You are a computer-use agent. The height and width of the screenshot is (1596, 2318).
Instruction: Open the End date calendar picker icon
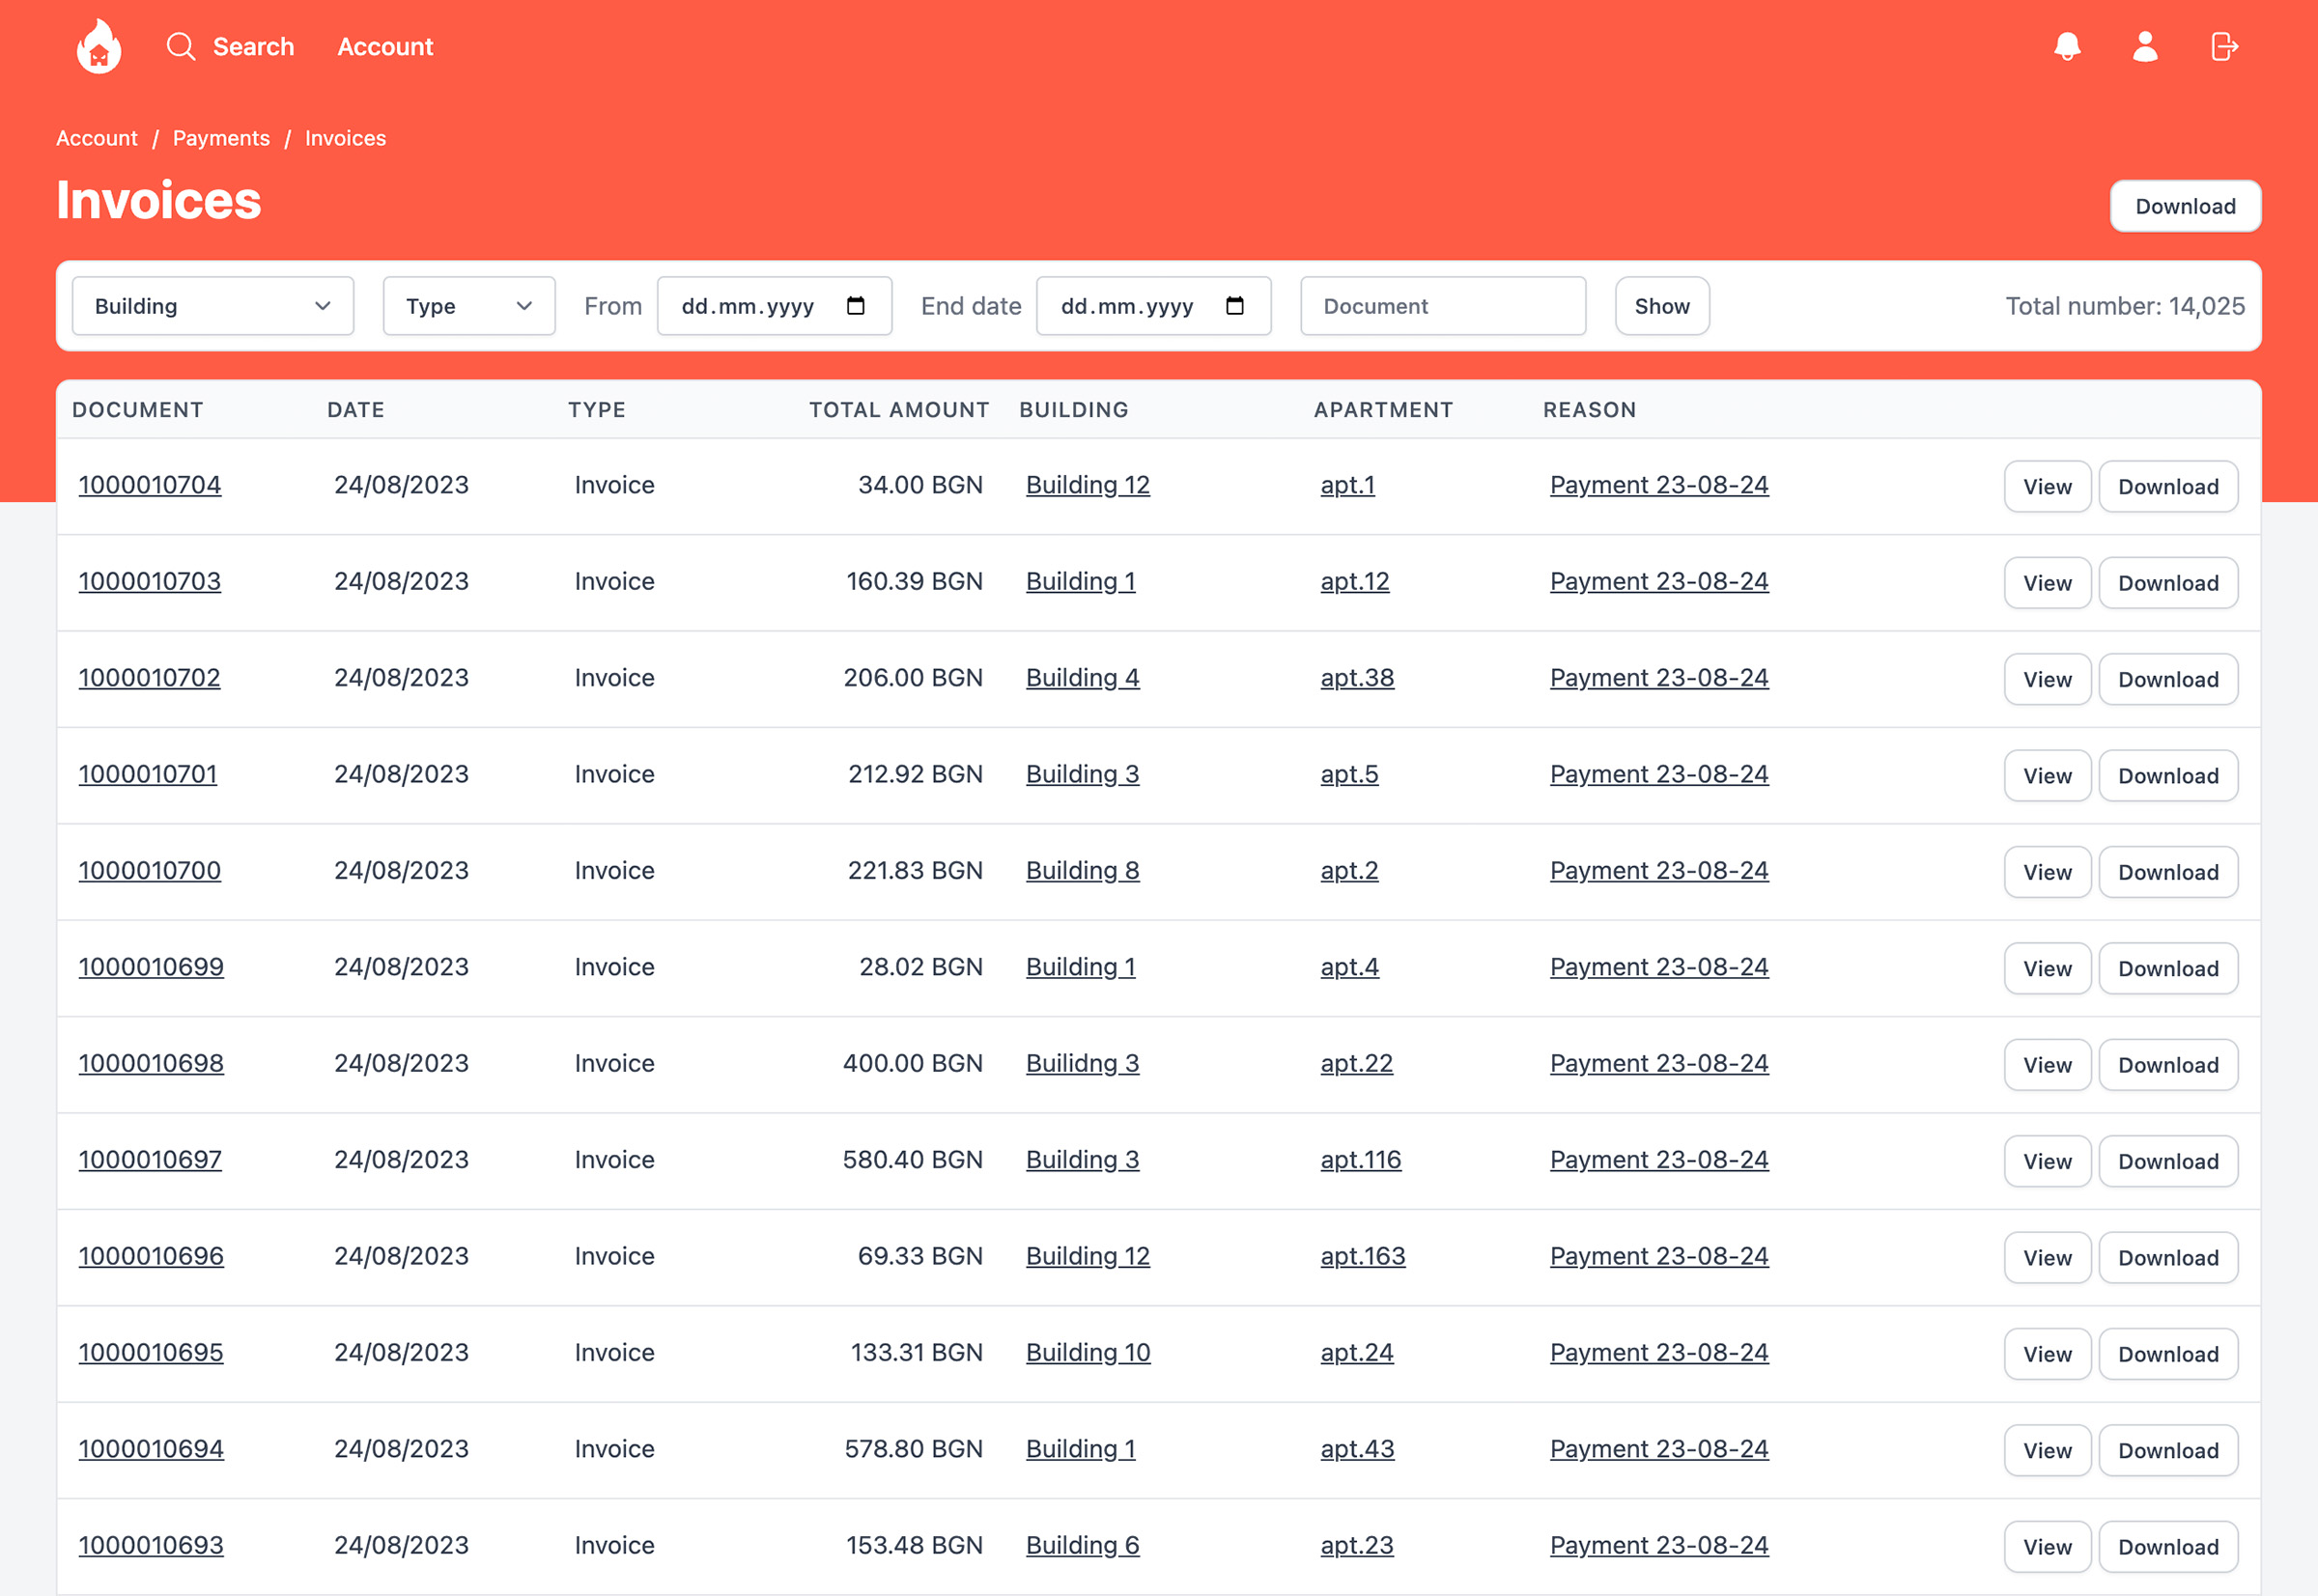pyautogui.click(x=1234, y=306)
